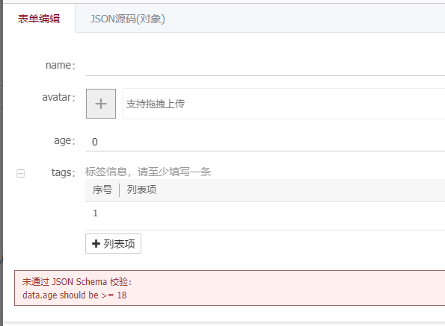Click the avatar upload plus icon
This screenshot has height=326, width=445.
(101, 104)
